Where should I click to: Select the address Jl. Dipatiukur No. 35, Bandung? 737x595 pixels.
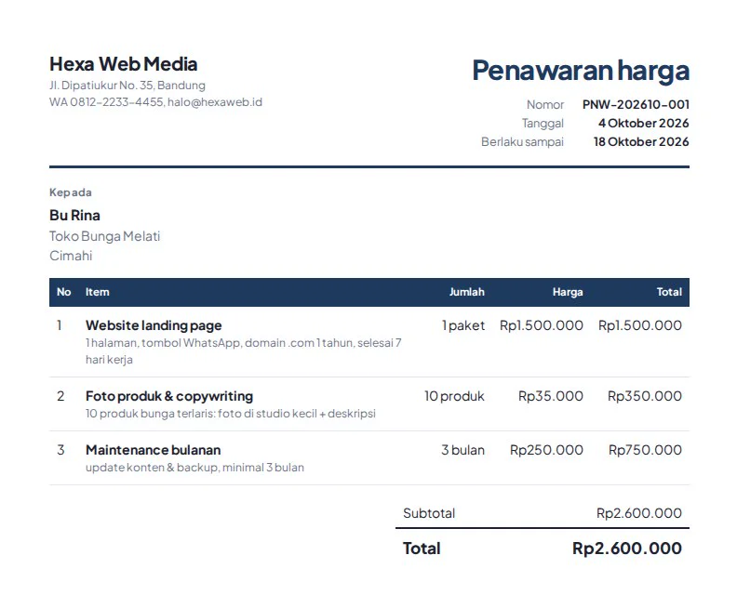[127, 86]
